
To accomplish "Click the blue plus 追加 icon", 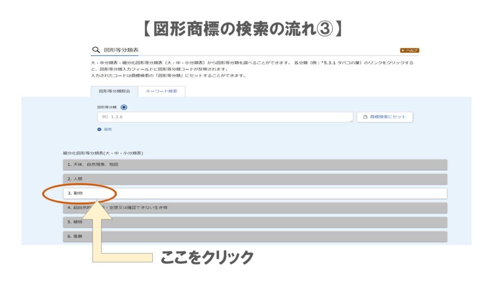I will pos(99,129).
